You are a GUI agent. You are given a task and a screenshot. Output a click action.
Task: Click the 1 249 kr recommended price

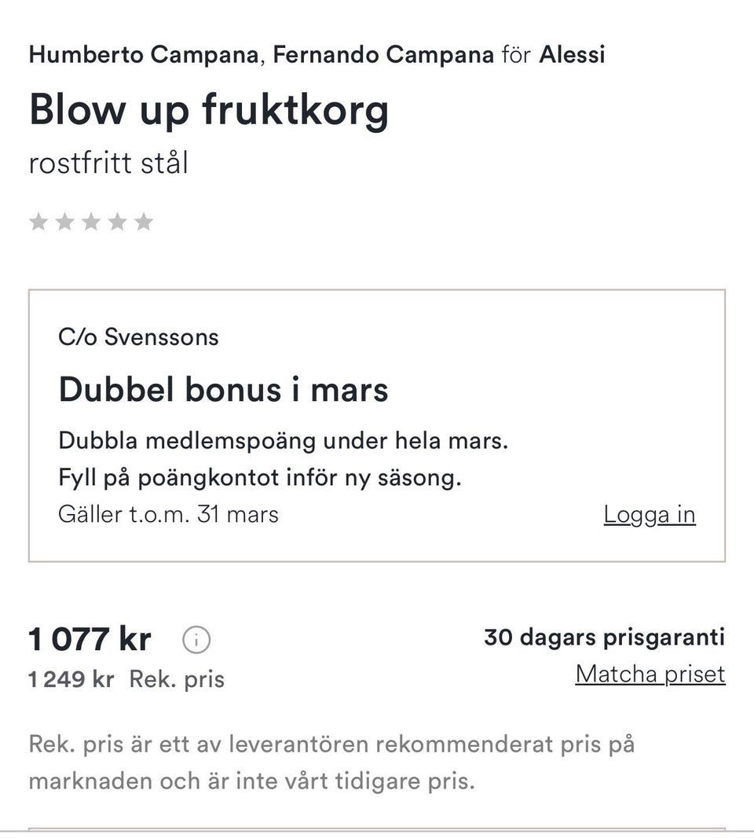pyautogui.click(x=71, y=679)
